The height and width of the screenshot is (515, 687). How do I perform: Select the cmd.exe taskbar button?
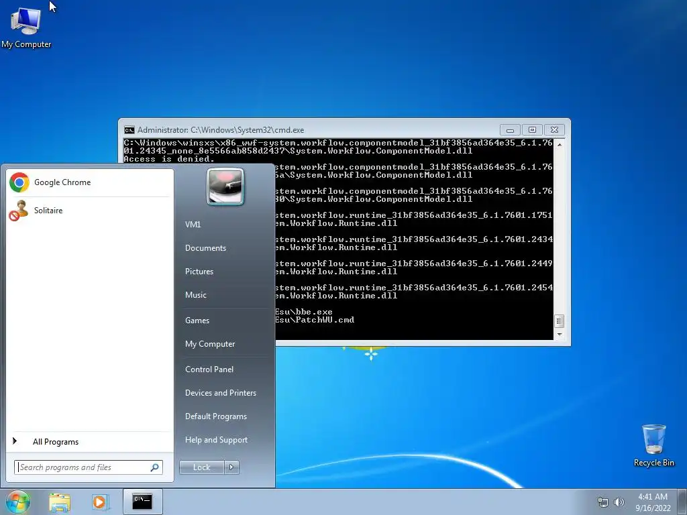[142, 502]
